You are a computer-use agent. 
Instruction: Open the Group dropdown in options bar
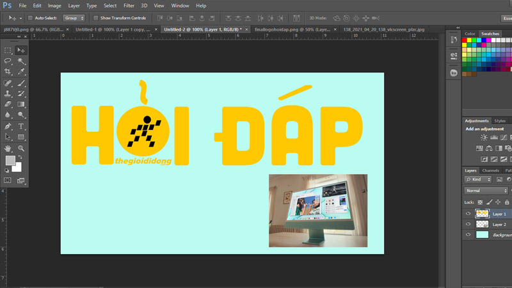(x=74, y=18)
